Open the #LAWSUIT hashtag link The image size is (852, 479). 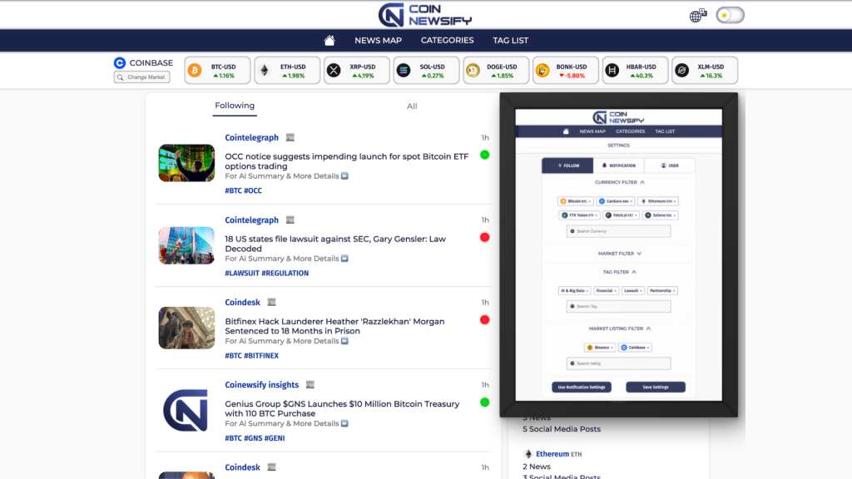click(241, 274)
